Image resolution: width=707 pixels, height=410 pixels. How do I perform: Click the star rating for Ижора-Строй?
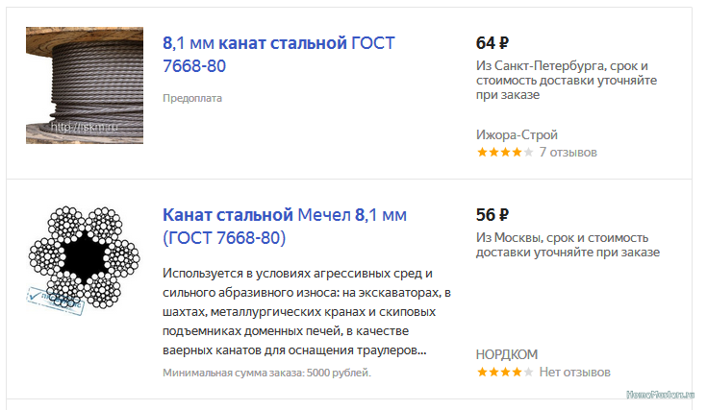coord(504,152)
